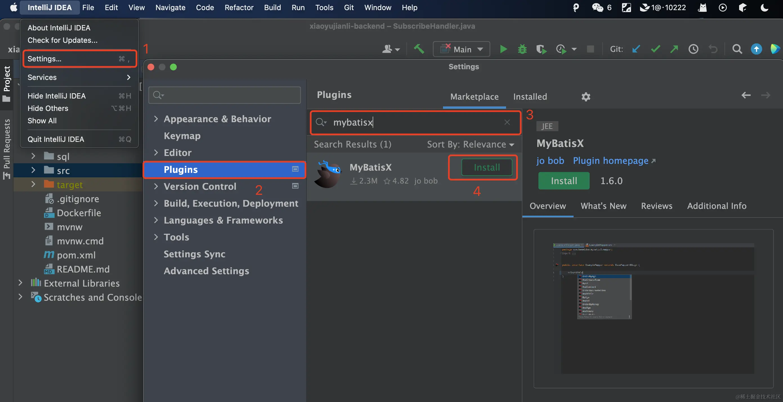This screenshot has width=783, height=402.
Task: Expand Appearance & Behavior settings group
Action: [156, 119]
